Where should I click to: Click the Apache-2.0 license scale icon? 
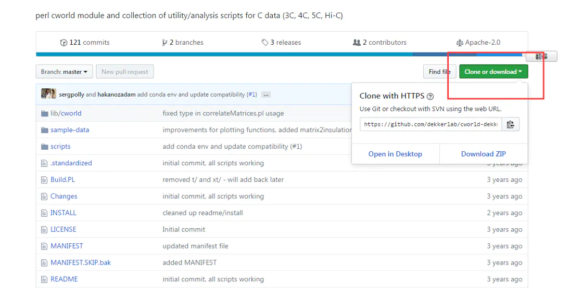click(460, 43)
